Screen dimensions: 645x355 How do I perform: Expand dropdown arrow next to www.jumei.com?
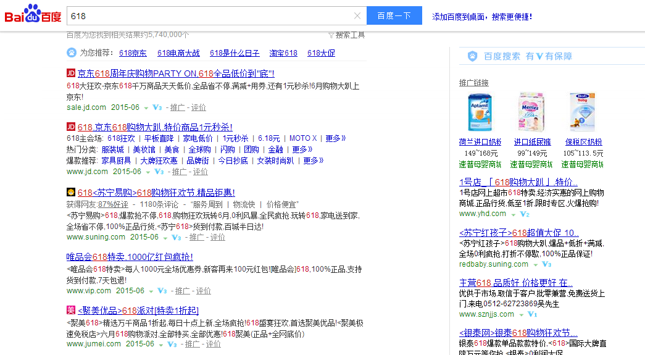tap(161, 345)
